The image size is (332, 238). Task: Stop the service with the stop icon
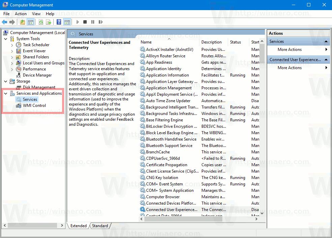(85, 22)
